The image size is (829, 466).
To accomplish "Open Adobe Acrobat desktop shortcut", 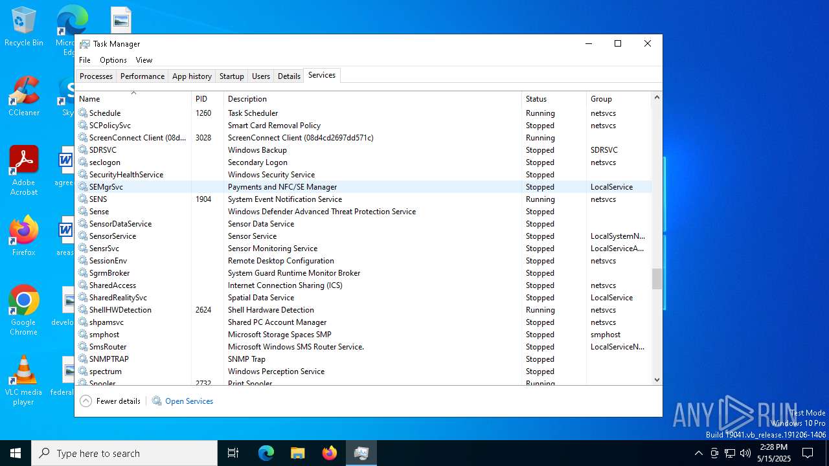I will click(24, 171).
